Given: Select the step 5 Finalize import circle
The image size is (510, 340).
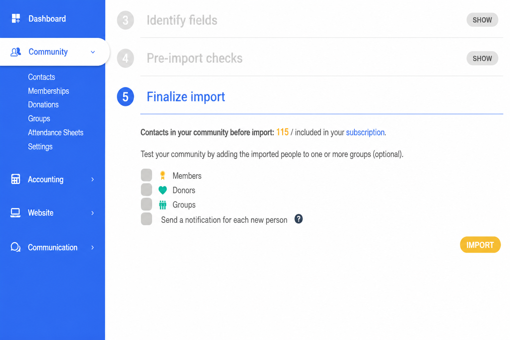Looking at the screenshot, I should tap(126, 97).
